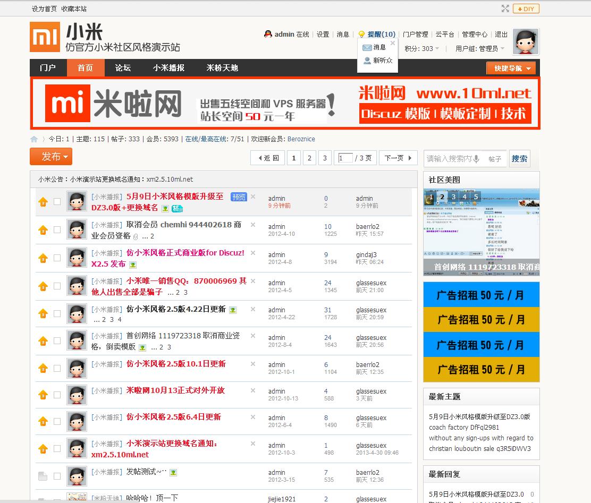Click the image icon after 仿小米风格2.5版4.22日更新
This screenshot has width=591, height=503.
[233, 310]
